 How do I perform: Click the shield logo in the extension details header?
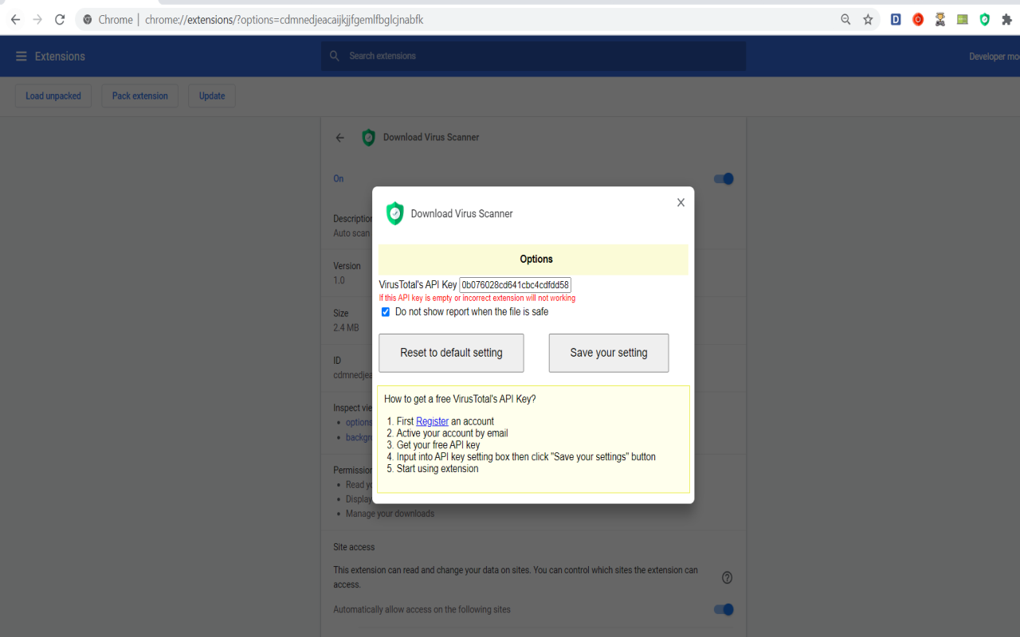point(368,138)
